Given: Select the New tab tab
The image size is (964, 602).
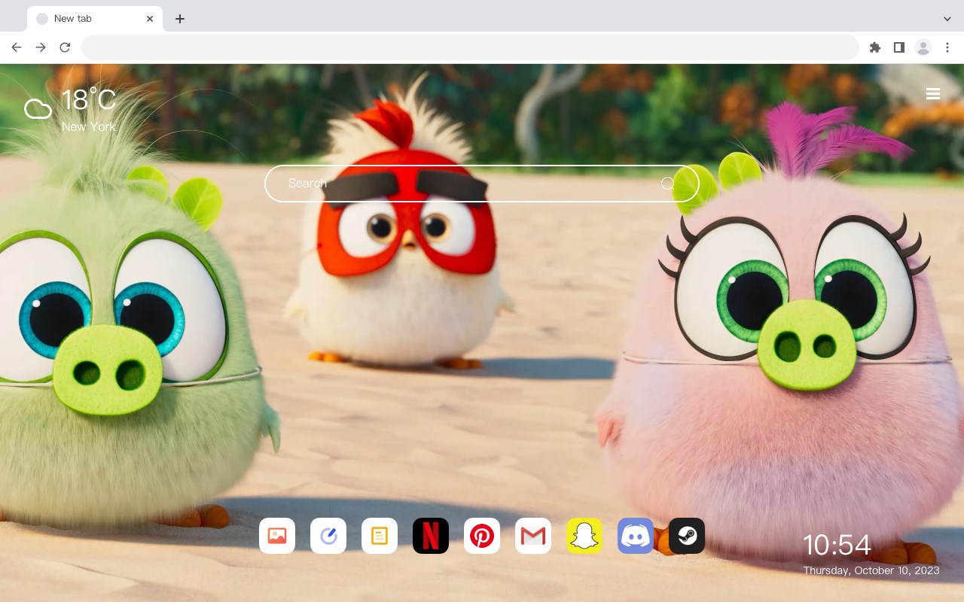Looking at the screenshot, I should coord(94,19).
